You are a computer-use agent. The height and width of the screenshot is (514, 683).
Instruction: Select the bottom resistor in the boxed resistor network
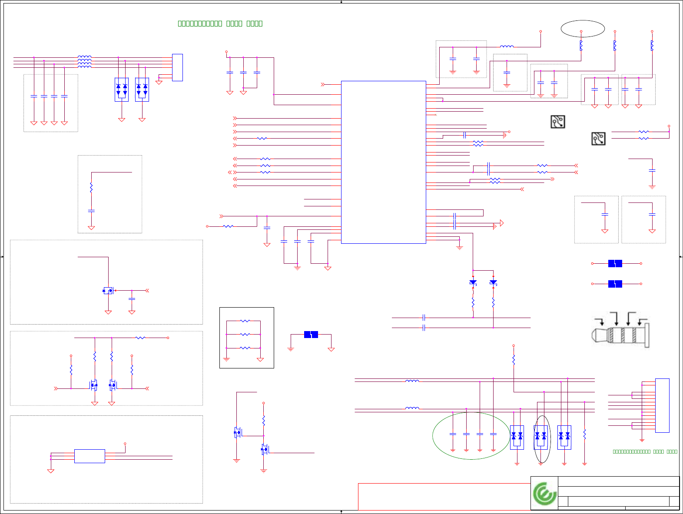click(245, 348)
